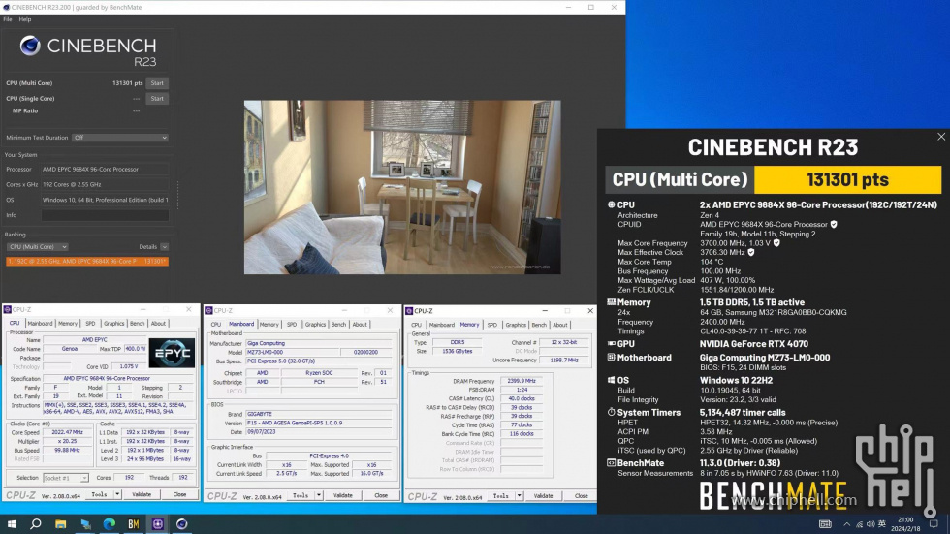Image resolution: width=950 pixels, height=534 pixels.
Task: Open the Minimum Test Duration dropdown
Action: pos(120,138)
